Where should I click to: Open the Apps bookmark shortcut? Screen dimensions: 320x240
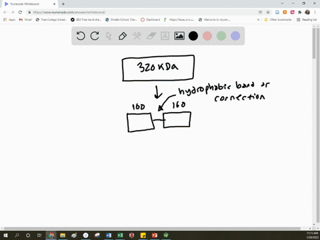pos(9,19)
